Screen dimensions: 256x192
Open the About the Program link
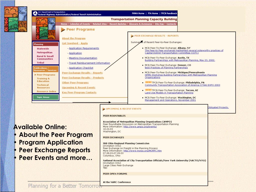tap(74, 38)
